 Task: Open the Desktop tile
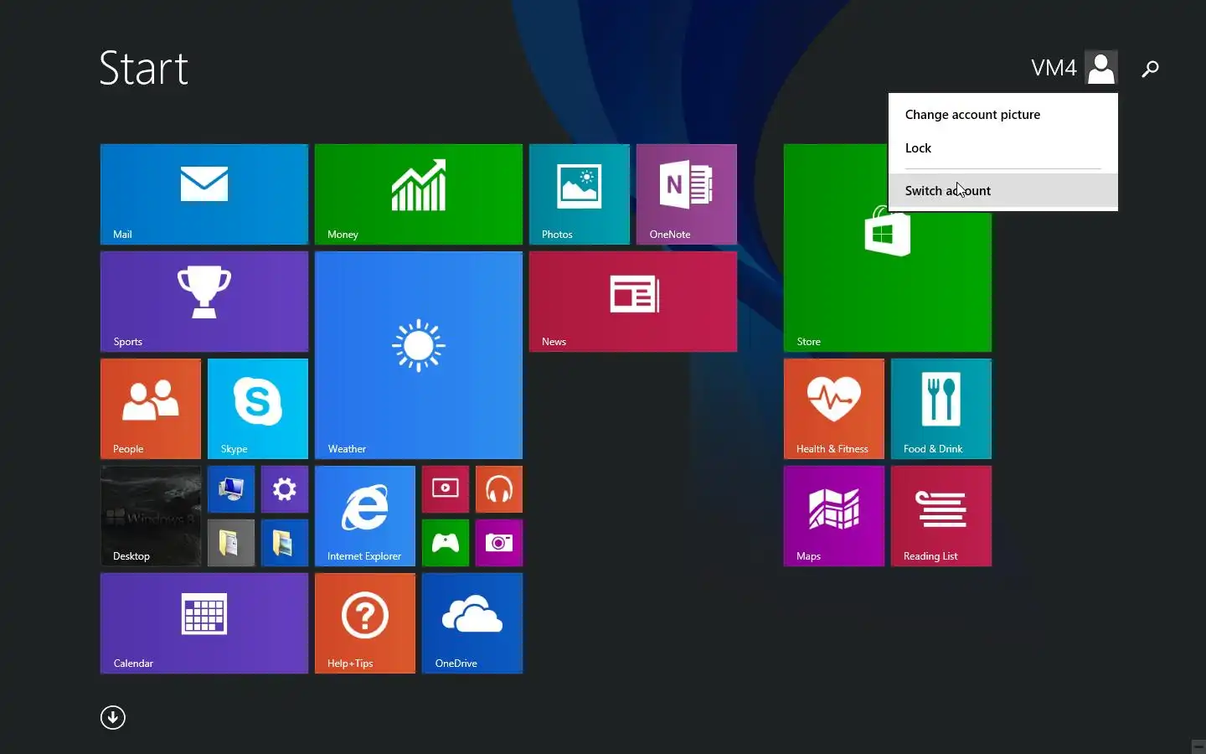click(151, 516)
